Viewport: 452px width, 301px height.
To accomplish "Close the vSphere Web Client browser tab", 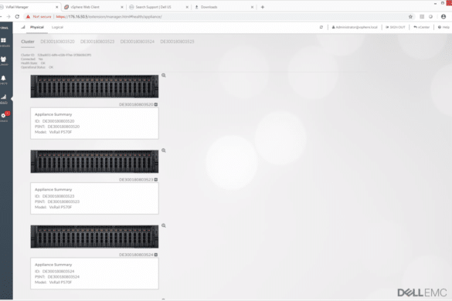I will point(122,7).
